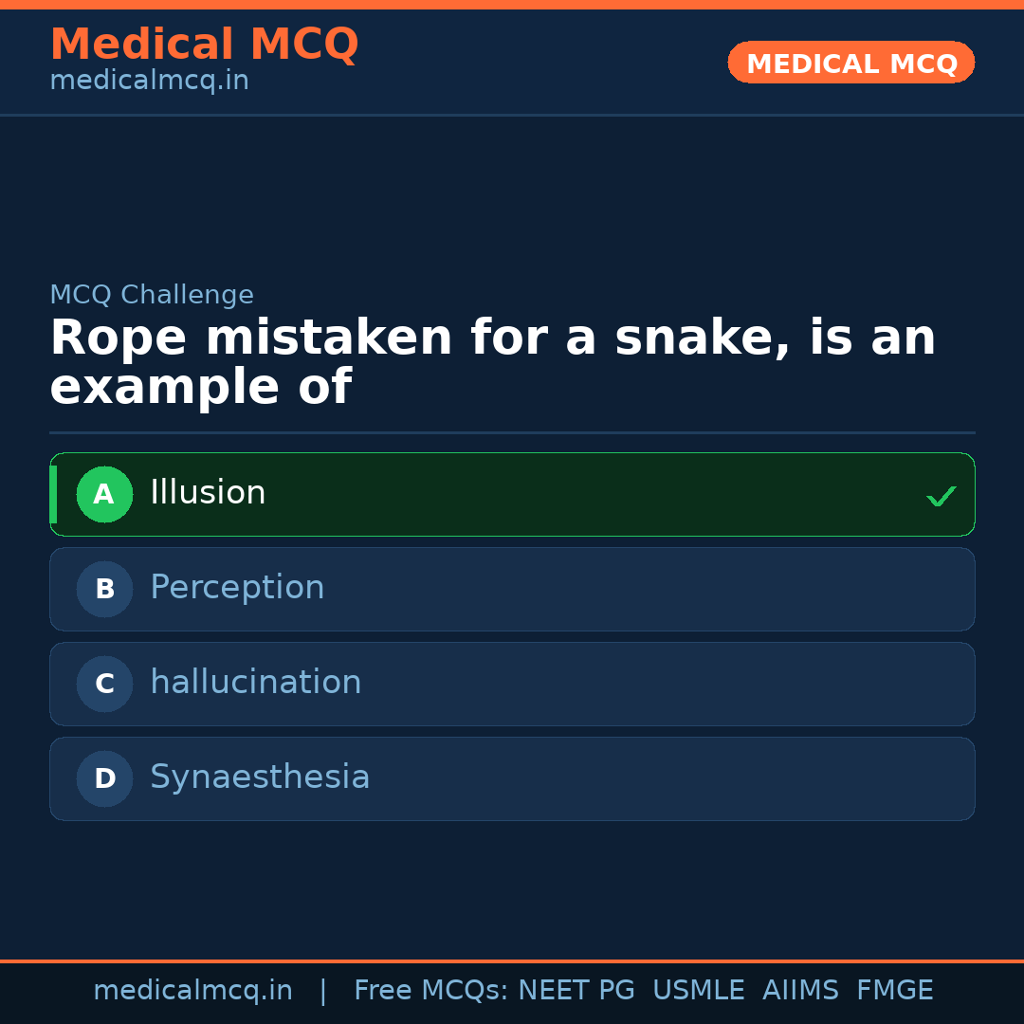Click FMGE in the footer

coord(894,991)
